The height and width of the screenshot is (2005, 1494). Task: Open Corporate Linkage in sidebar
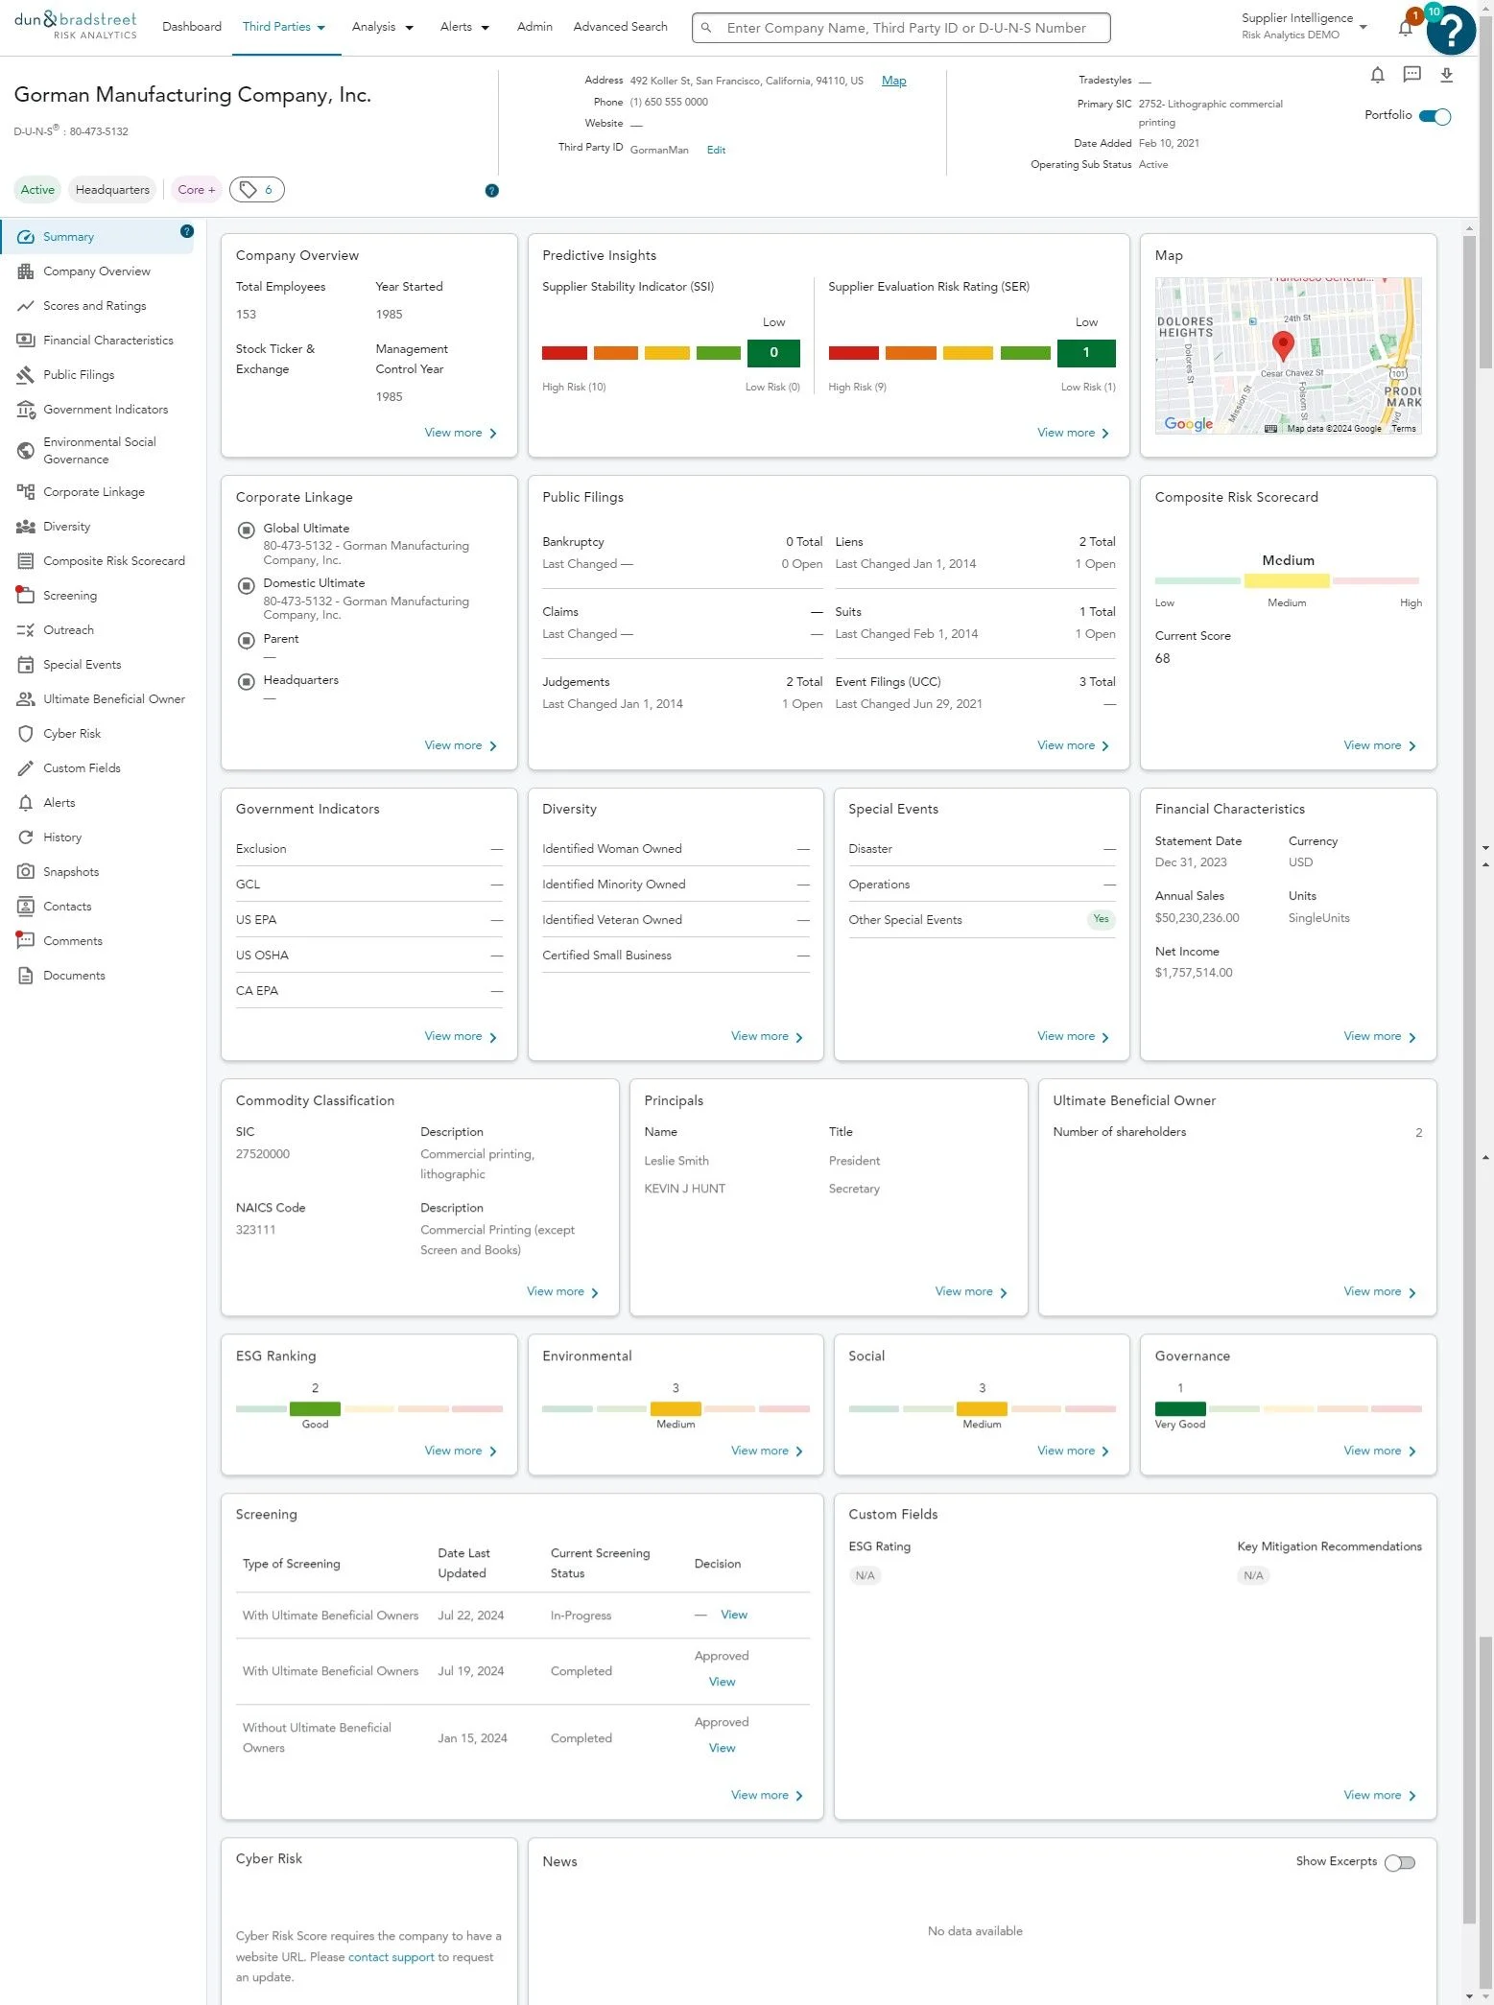[97, 492]
